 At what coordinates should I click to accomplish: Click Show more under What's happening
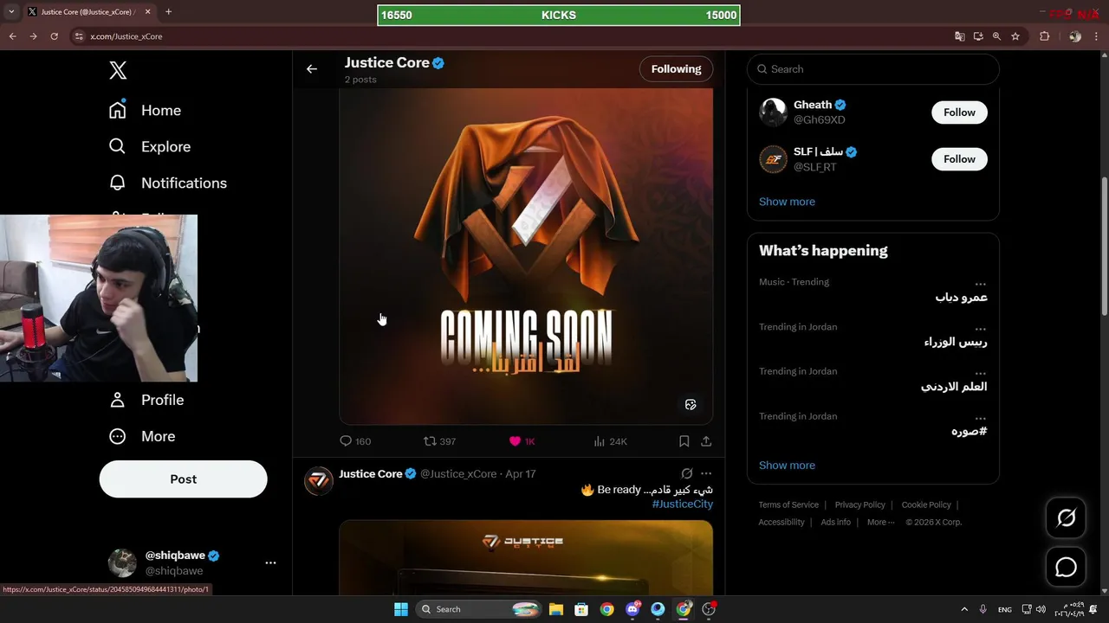(787, 466)
